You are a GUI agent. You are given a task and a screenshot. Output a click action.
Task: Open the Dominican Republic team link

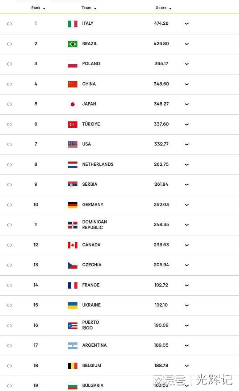coord(94,225)
